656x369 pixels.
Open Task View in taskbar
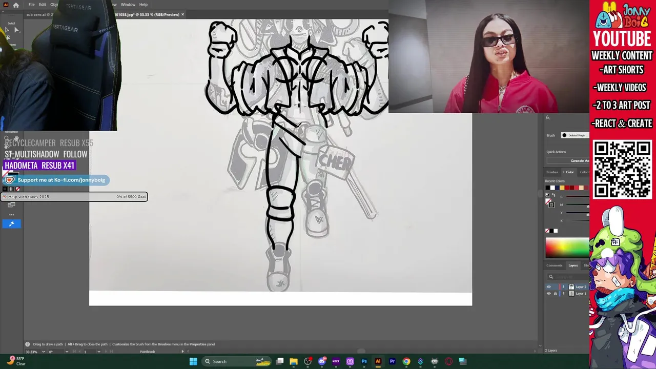tap(280, 361)
